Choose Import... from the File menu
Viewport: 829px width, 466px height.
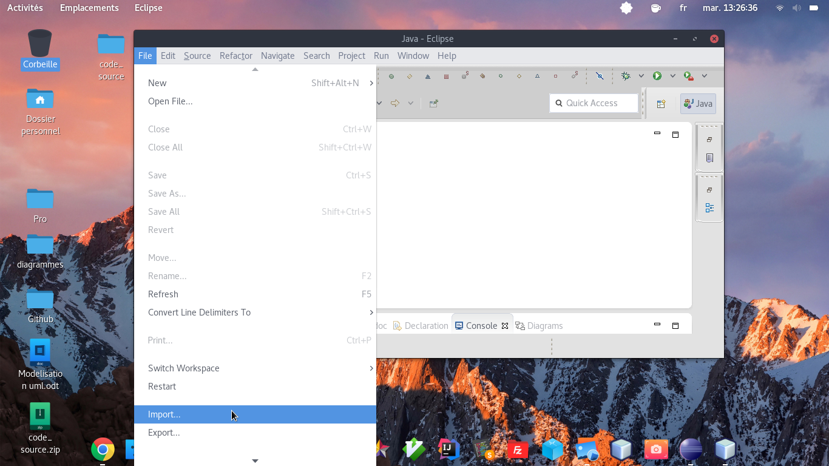[x=255, y=414]
